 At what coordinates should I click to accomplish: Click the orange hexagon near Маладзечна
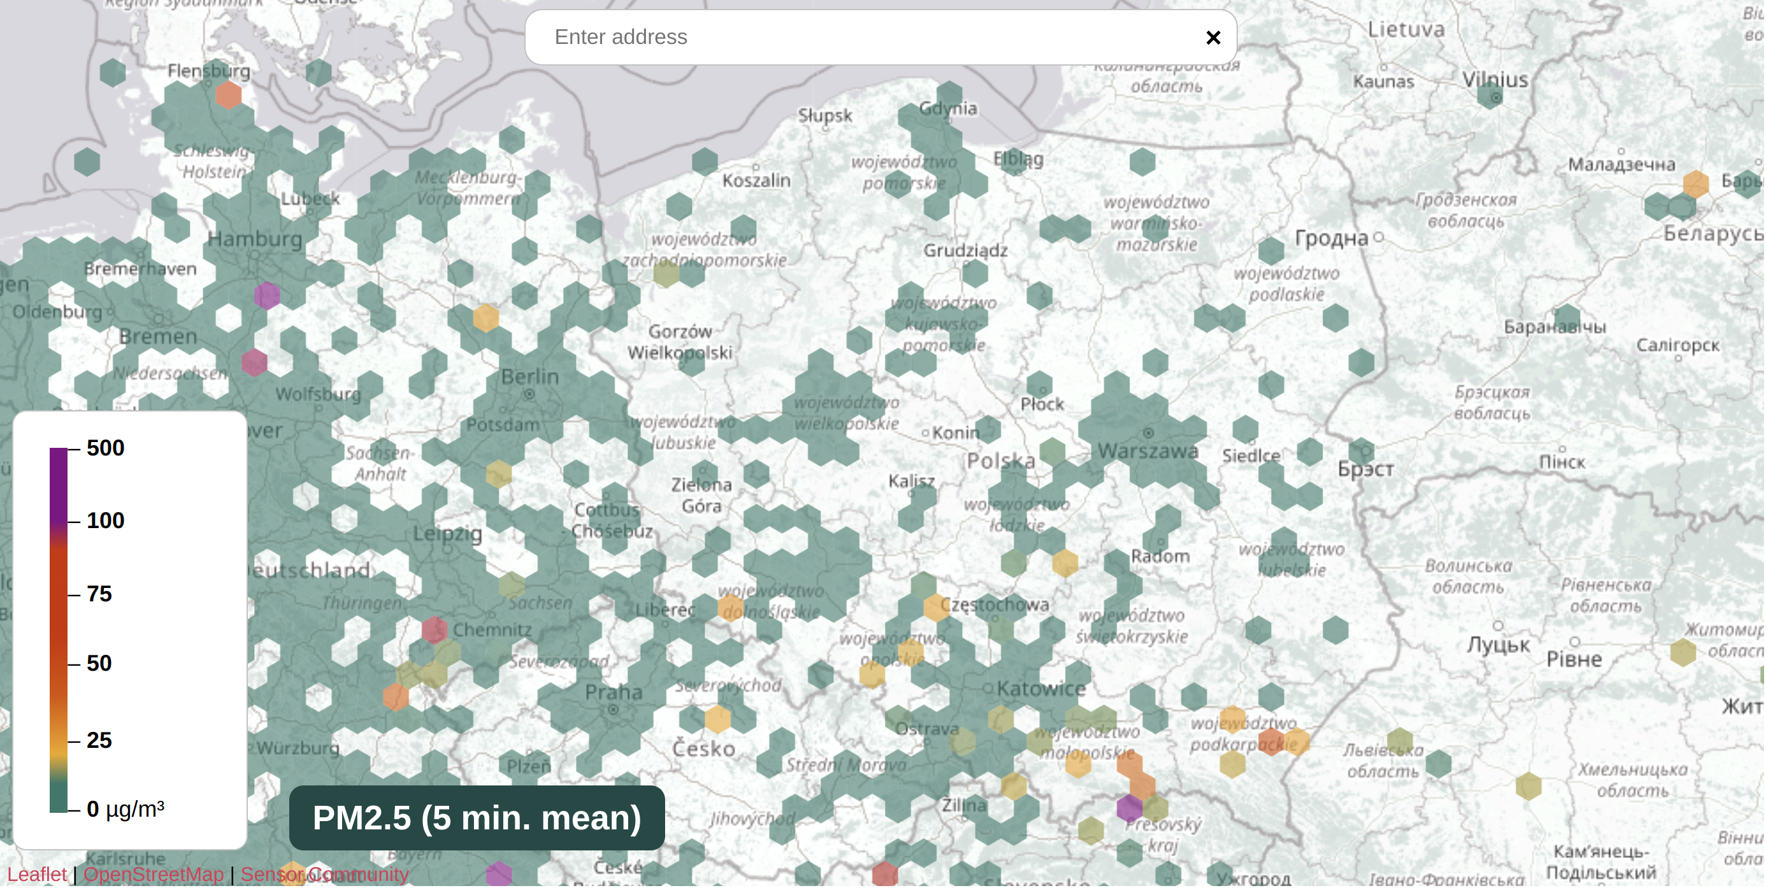pos(1696,185)
